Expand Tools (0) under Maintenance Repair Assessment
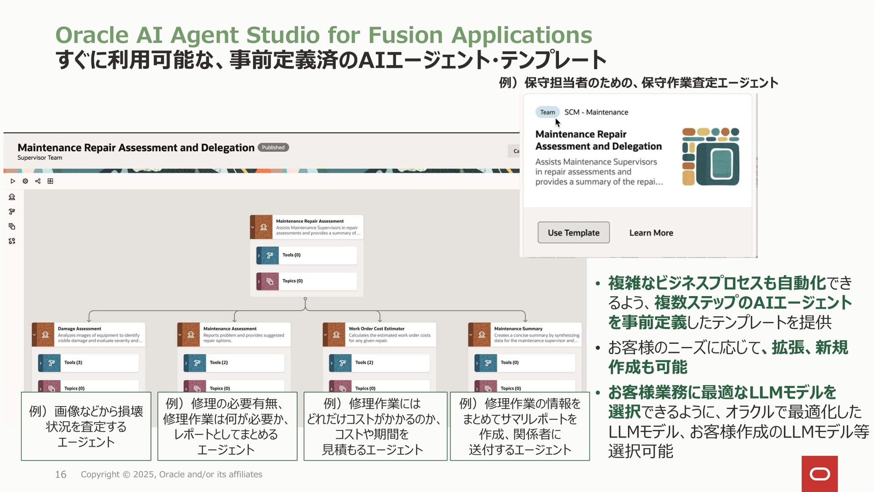 click(259, 256)
